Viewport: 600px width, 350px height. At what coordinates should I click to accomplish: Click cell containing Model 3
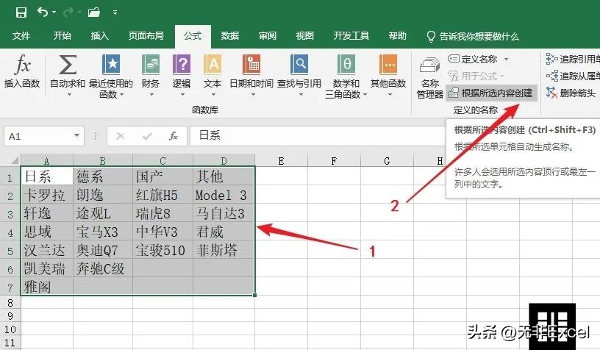pyautogui.click(x=224, y=195)
